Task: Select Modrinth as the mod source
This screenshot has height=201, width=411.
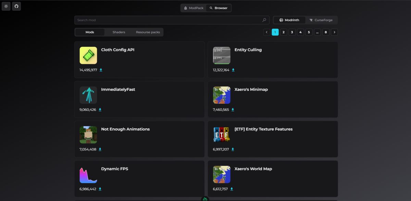Action: 289,20
